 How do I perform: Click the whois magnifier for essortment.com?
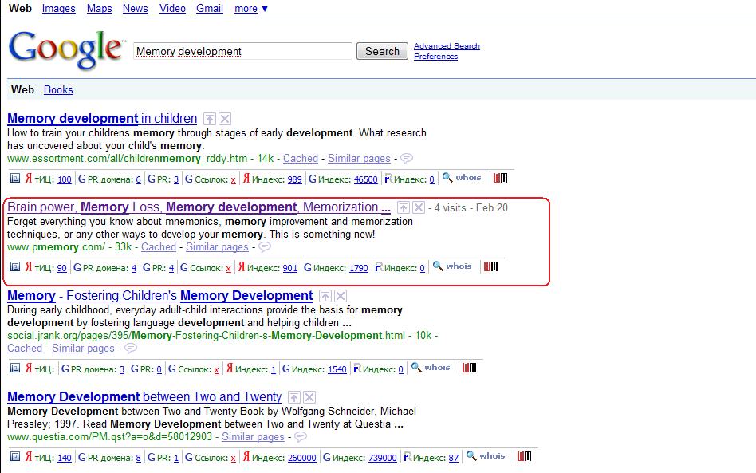click(x=447, y=177)
